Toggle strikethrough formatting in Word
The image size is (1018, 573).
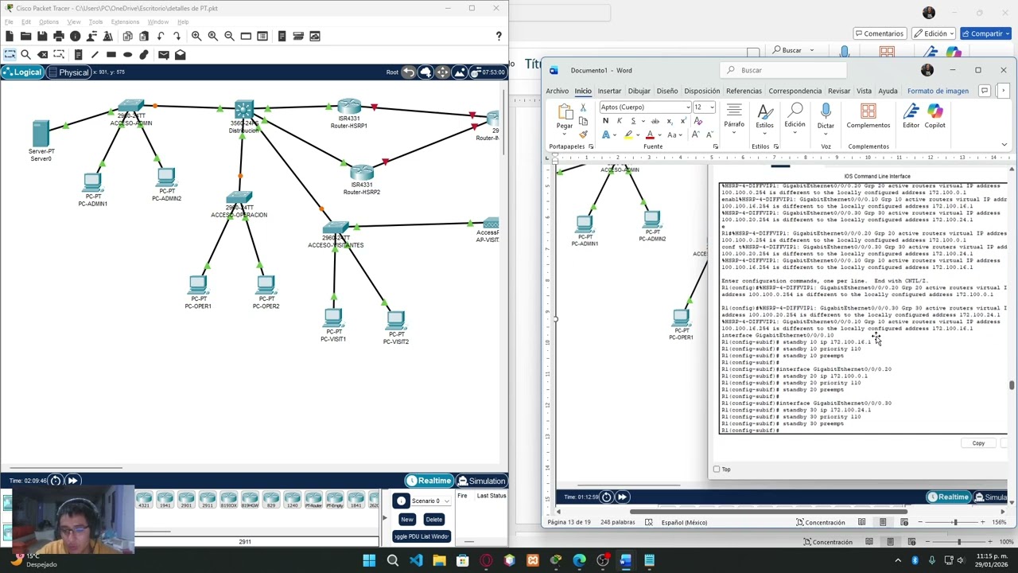click(x=655, y=121)
